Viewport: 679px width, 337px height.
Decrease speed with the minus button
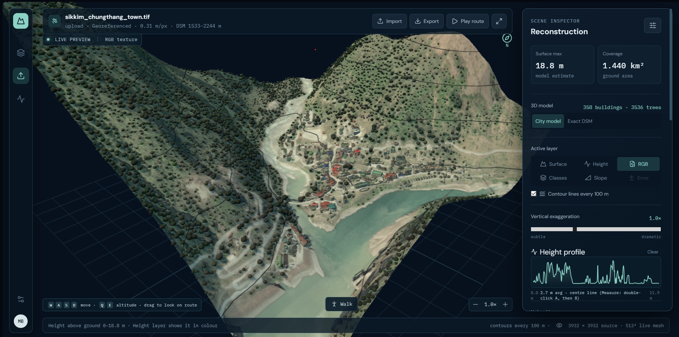475,304
